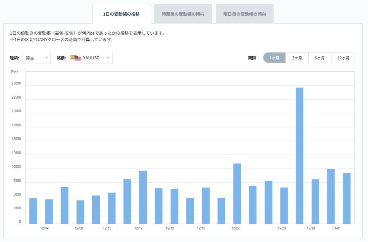Click the 25000 value on the axis
Image resolution: width=368 pixels, height=242 pixels.
(x=17, y=83)
